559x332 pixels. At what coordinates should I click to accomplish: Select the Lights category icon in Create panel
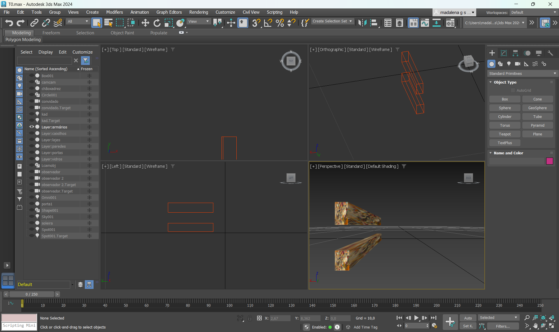[x=509, y=64]
